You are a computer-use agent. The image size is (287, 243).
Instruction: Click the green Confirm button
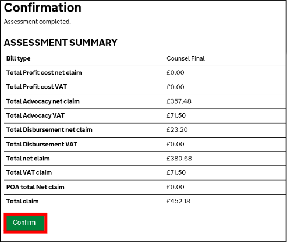coord(26,223)
